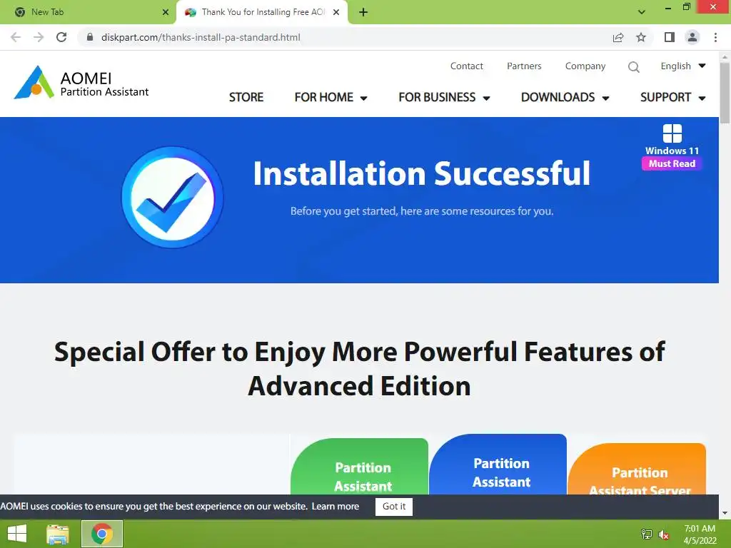Click the browser forward arrow
Viewport: 731px width, 548px height.
39,37
